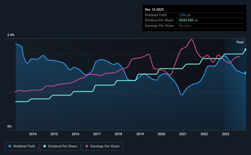The height and width of the screenshot is (155, 251).
Task: Click the pink Earnings Per Share legend dot
Action: pyautogui.click(x=87, y=146)
